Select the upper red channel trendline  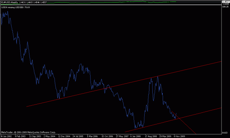point(124,84)
